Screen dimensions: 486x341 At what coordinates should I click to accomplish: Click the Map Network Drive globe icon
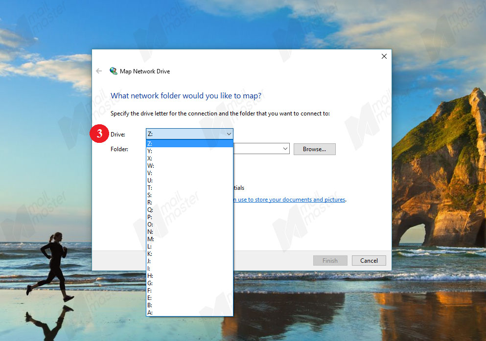114,71
